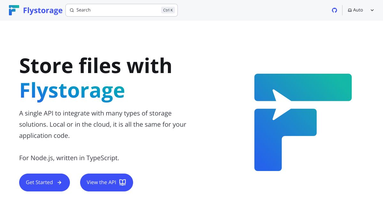Click the large Flystorage F hero image
Viewport: 383px width, 201px height.
point(303,122)
